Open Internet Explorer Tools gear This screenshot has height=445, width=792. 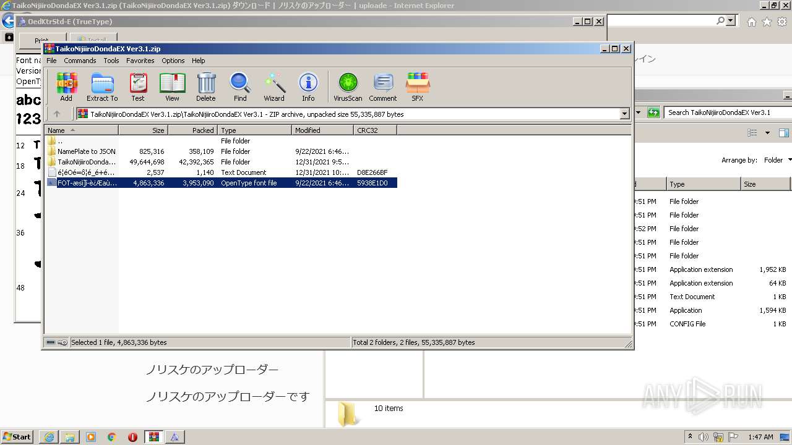click(x=782, y=22)
